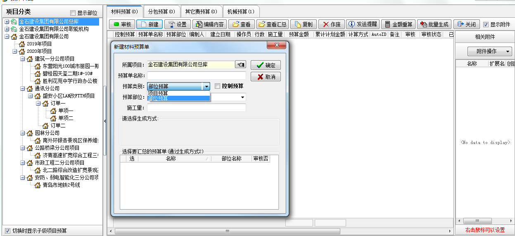This screenshot has width=515, height=236.
Task: Click the 作废 toolbar button
Action: click(331, 24)
